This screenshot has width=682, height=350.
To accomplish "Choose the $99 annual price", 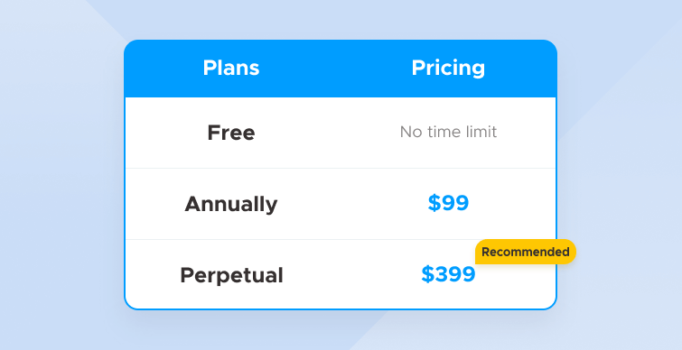I will (448, 203).
